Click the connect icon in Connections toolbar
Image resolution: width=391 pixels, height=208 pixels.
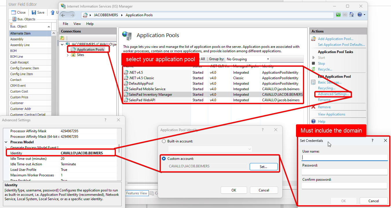62,38
